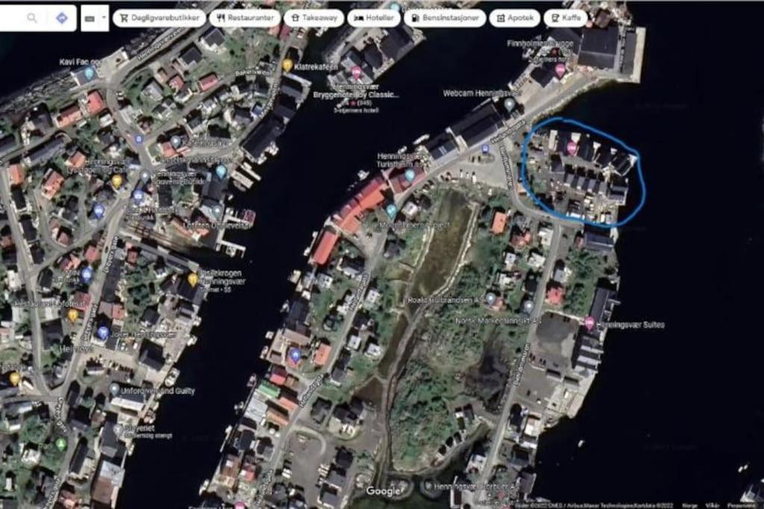The image size is (764, 509).
Task: Click the search magnifier icon
Action: [32, 18]
